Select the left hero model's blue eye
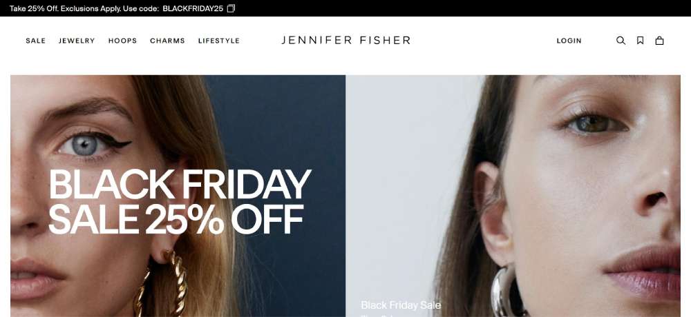 (86, 145)
